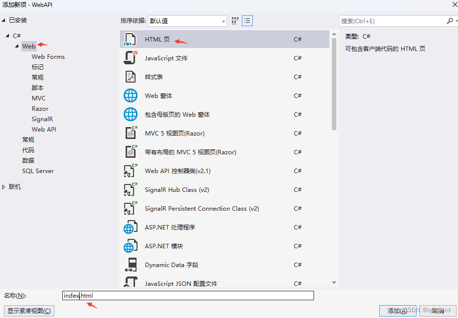458x318 pixels.
Task: Click 带有布局的 MVC 5 视图页 icon
Action: 131,152
